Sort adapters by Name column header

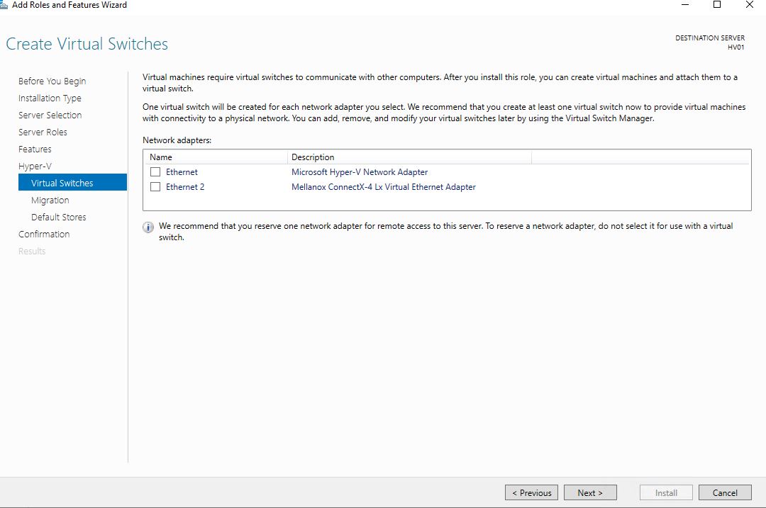tap(161, 157)
